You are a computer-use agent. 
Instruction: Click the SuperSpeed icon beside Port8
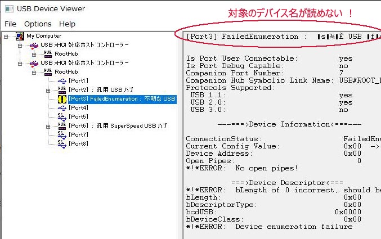click(62, 143)
